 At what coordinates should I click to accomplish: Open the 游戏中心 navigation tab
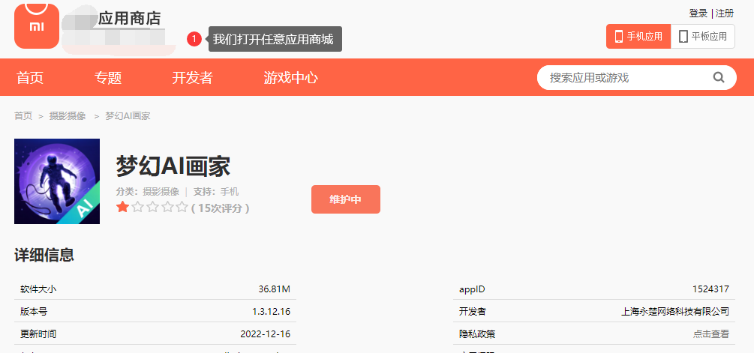[x=290, y=78]
